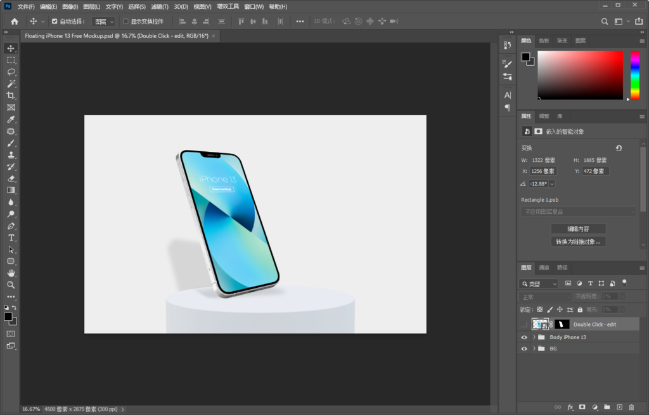
Task: Select the Eyedropper tool
Action: 11,120
